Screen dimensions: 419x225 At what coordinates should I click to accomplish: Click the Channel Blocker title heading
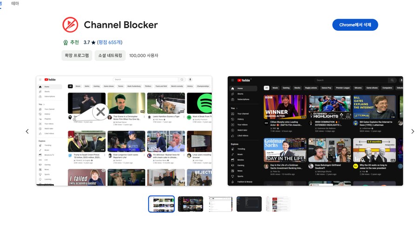point(121,25)
